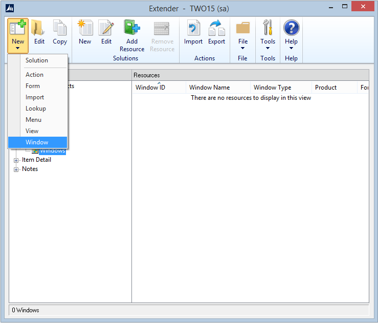Close the Extender window
378x323 pixels.
(363, 7)
